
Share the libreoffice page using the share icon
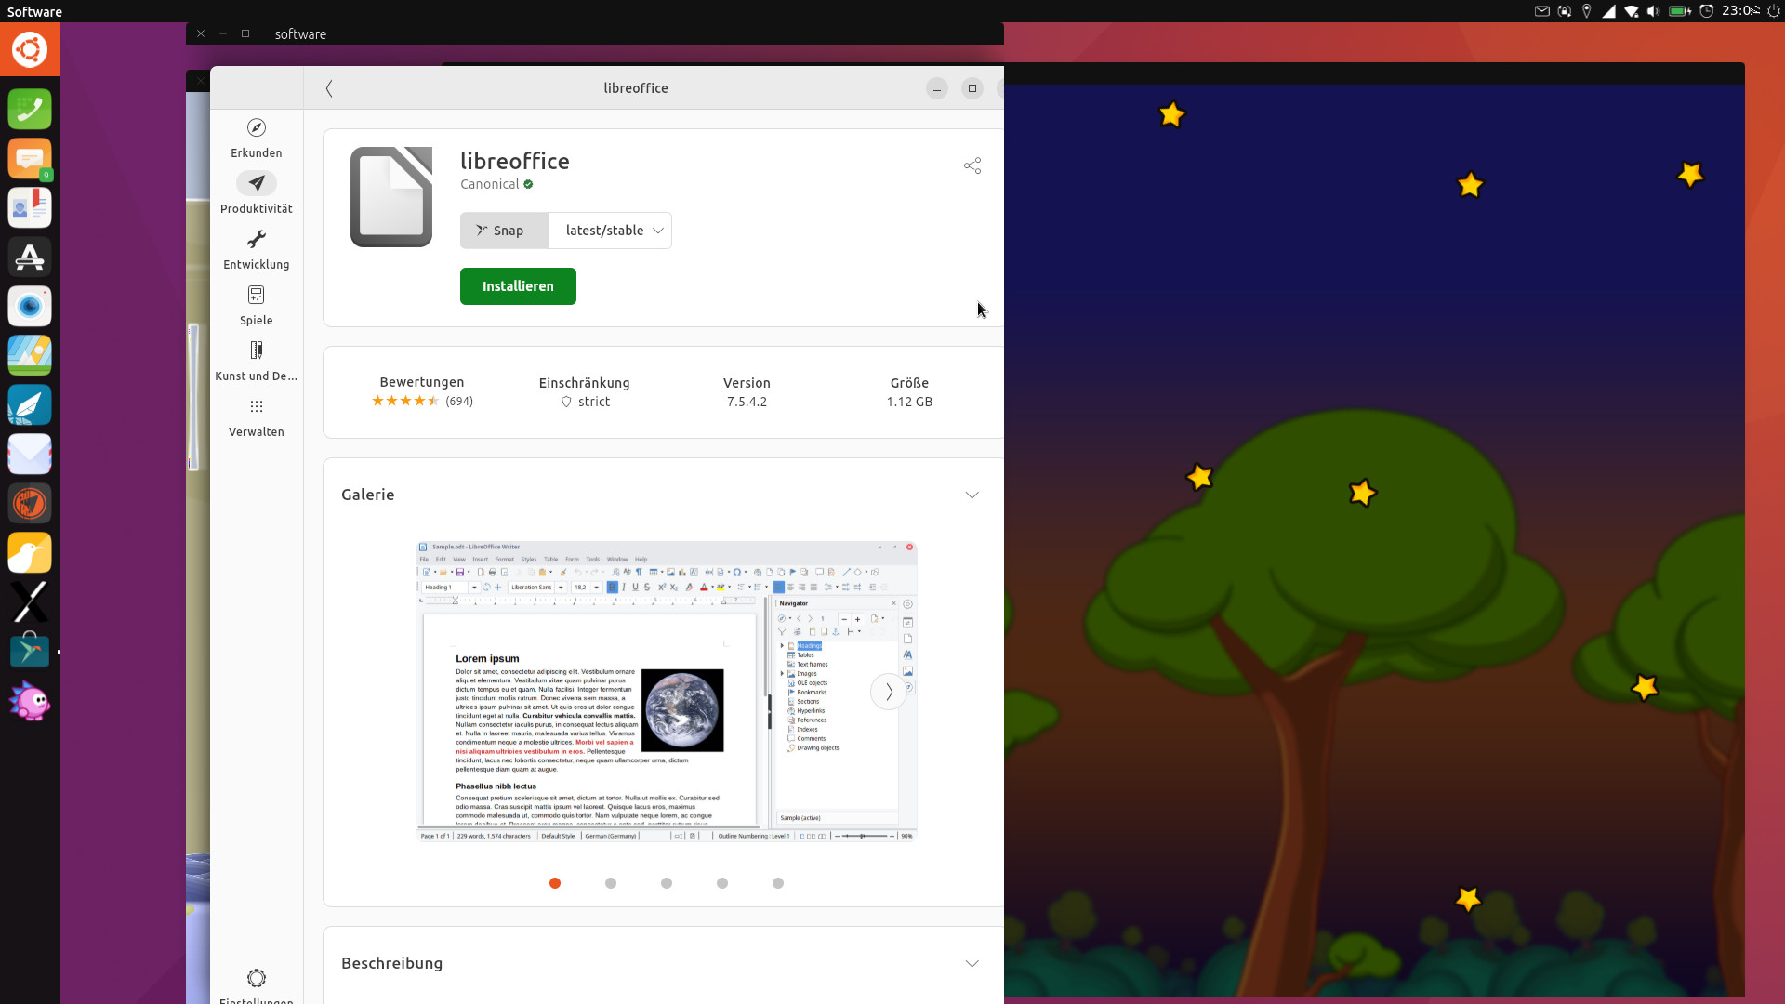[972, 165]
